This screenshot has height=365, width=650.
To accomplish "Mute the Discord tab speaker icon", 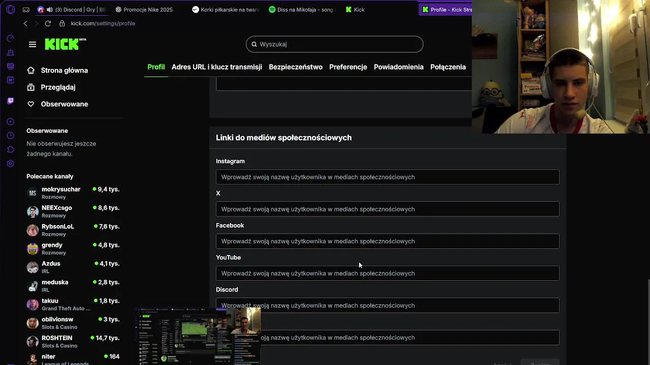I will point(49,10).
